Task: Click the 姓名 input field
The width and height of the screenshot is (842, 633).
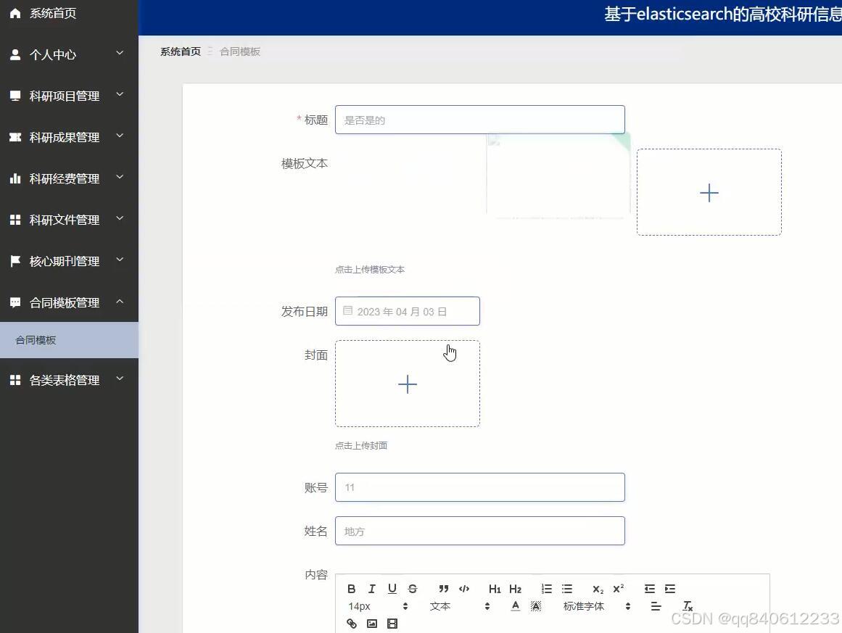Action: pos(480,531)
